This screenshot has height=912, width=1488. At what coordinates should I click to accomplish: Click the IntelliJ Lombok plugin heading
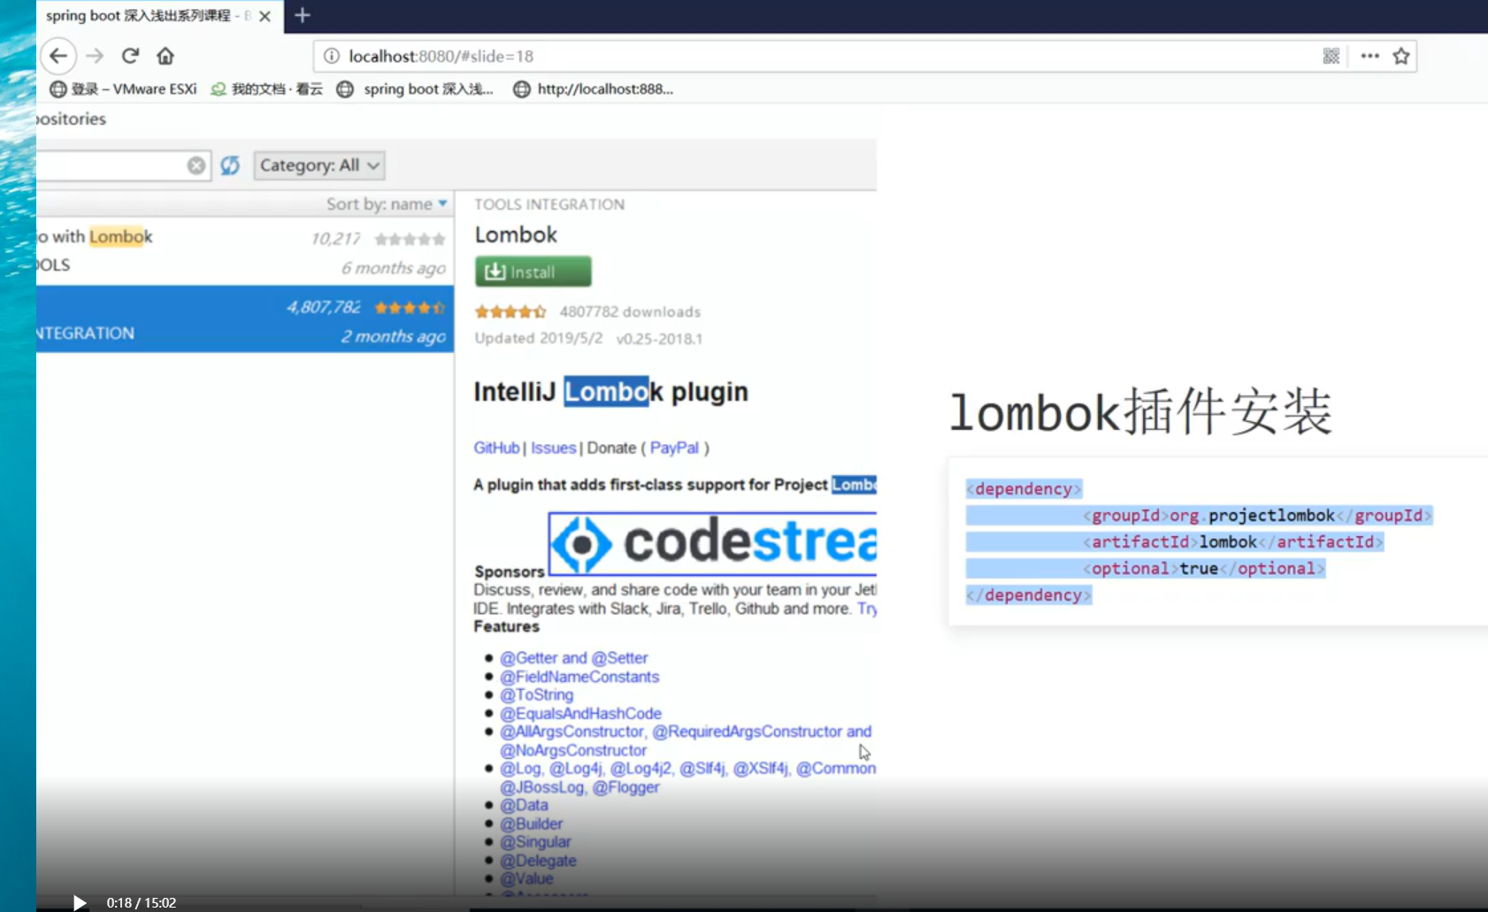[x=610, y=391]
